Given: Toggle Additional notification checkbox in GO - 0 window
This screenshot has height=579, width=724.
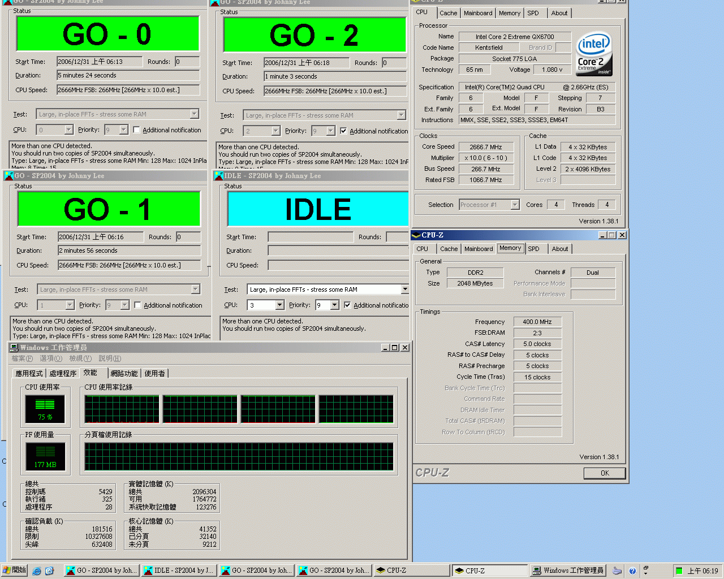Looking at the screenshot, I should (136, 129).
